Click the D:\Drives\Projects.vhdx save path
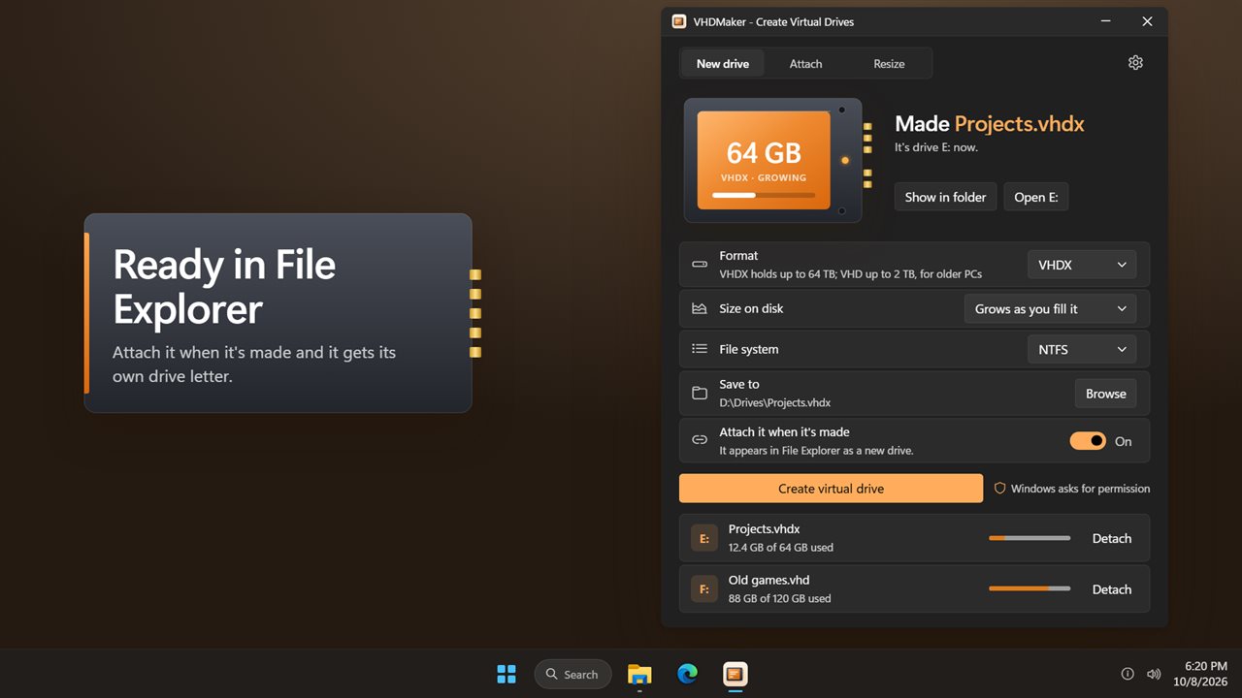Viewport: 1242px width, 698px height. pos(775,402)
